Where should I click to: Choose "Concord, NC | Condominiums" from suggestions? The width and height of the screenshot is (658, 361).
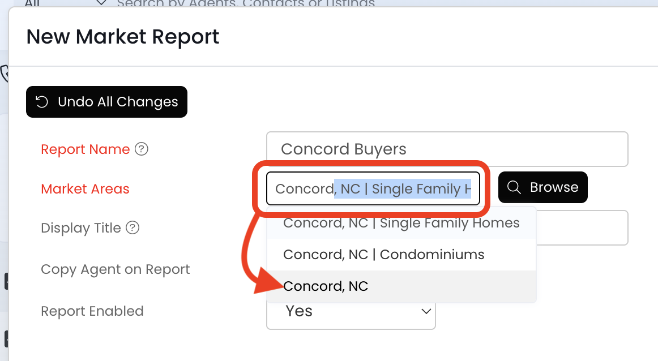tap(383, 255)
